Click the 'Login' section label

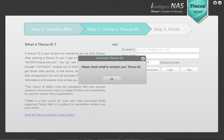(115, 44)
